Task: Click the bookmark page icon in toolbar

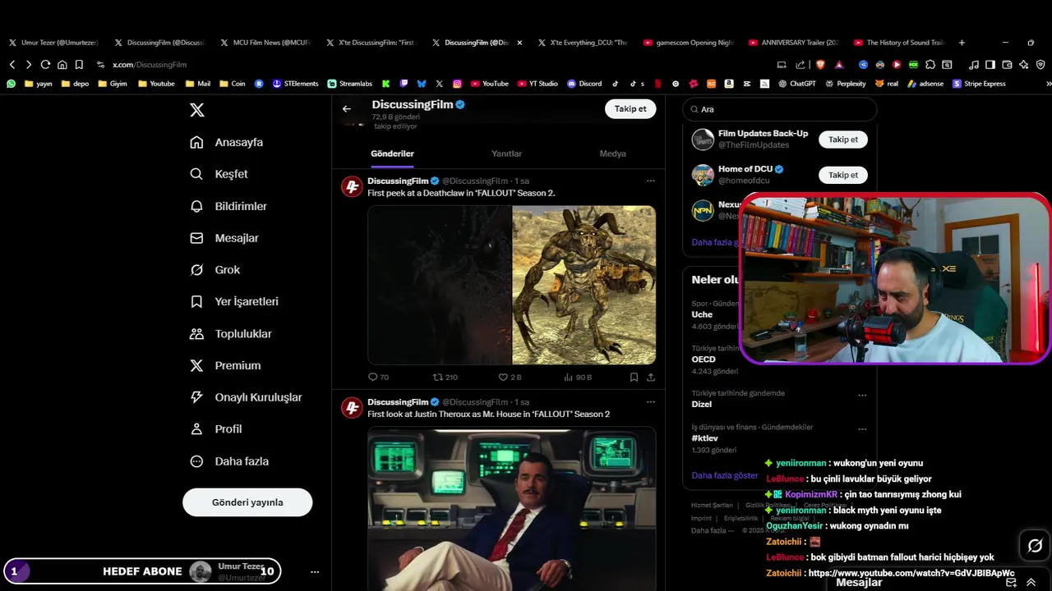Action: tap(79, 65)
